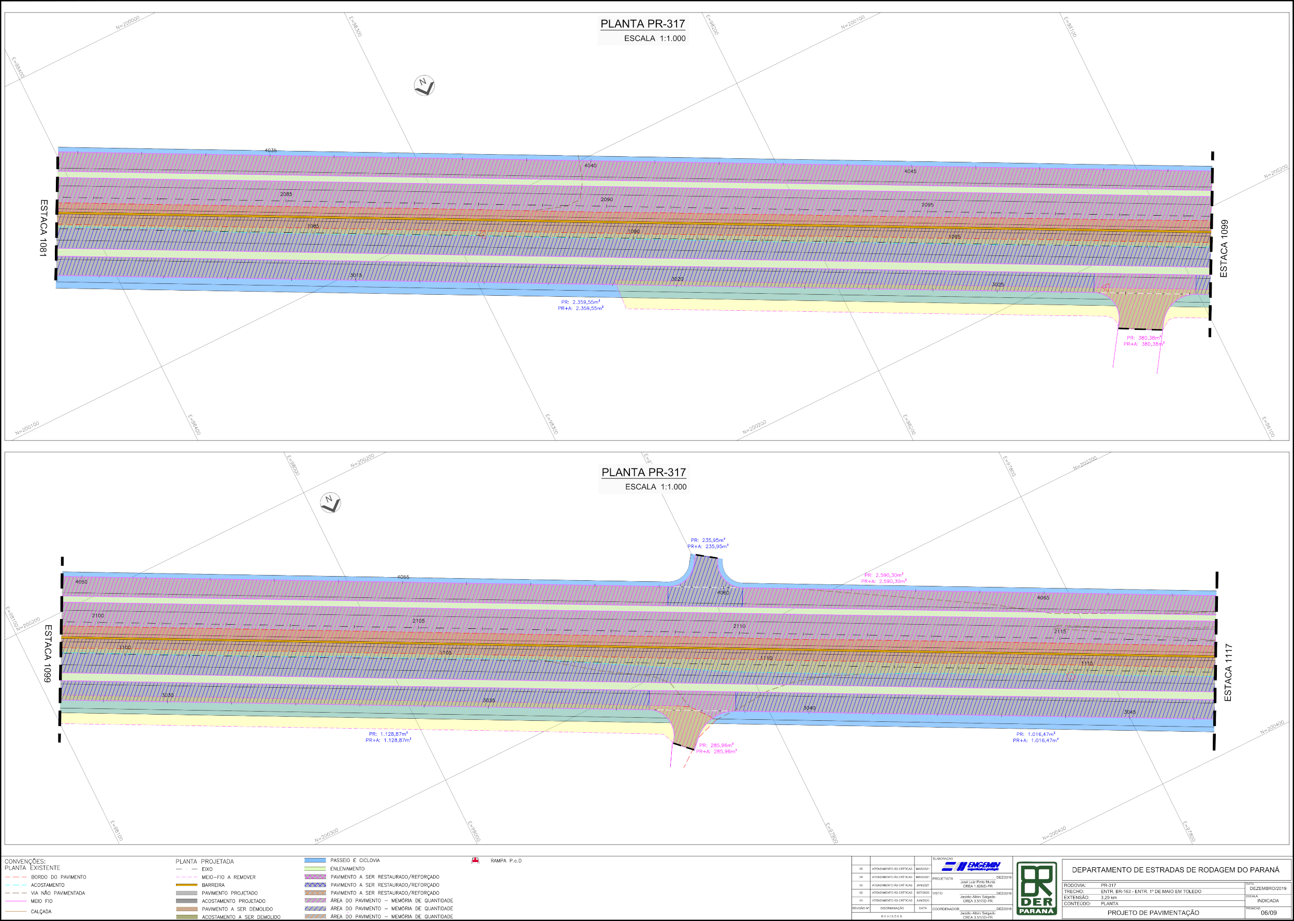
Task: Click the blue Passeio e Ciclovia swatch
Action: coord(315,860)
